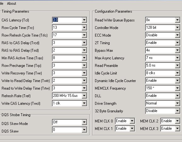Open the MEM CLK 0 Enable dropdown
Image resolution: width=182 pixels, height=142 pixels.
click(x=132, y=121)
